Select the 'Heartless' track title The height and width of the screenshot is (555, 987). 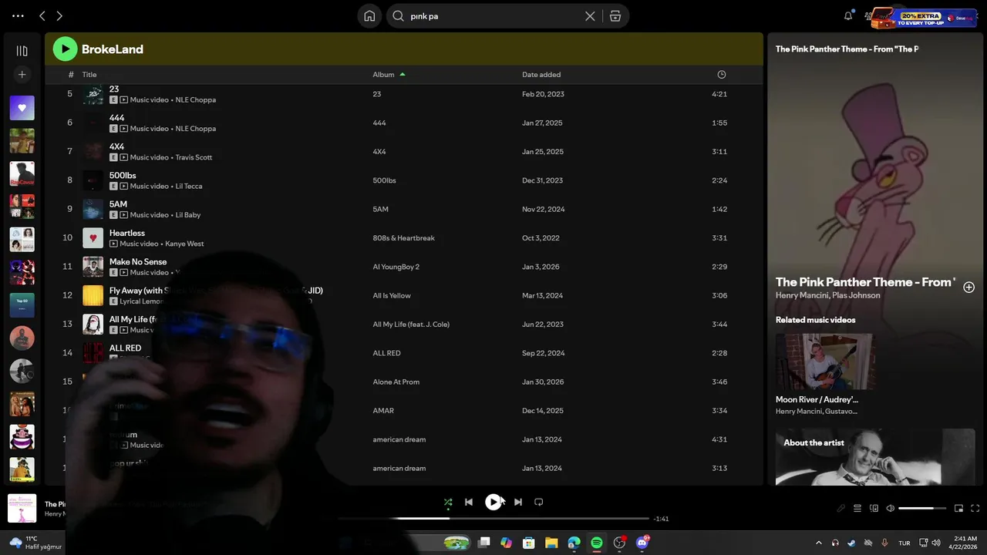click(x=127, y=233)
